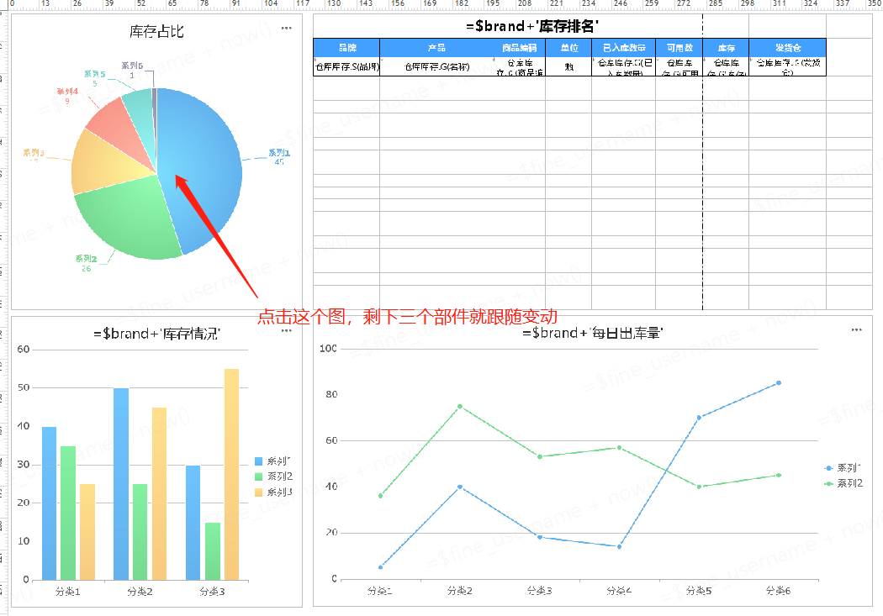Select the 单位 header cell

point(568,48)
